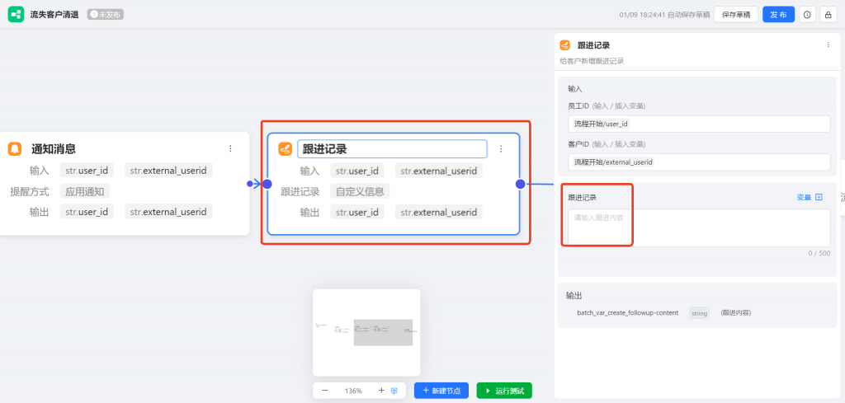Click 通知消息 node title
Screen dimensions: 845x403
[x=54, y=149]
